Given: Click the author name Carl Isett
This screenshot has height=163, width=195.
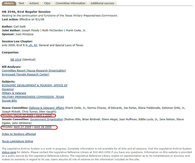Looking at the screenshot, I should (x=20, y=26).
